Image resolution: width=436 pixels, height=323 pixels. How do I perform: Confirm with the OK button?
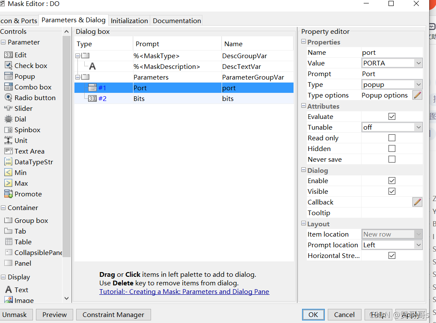(x=313, y=315)
